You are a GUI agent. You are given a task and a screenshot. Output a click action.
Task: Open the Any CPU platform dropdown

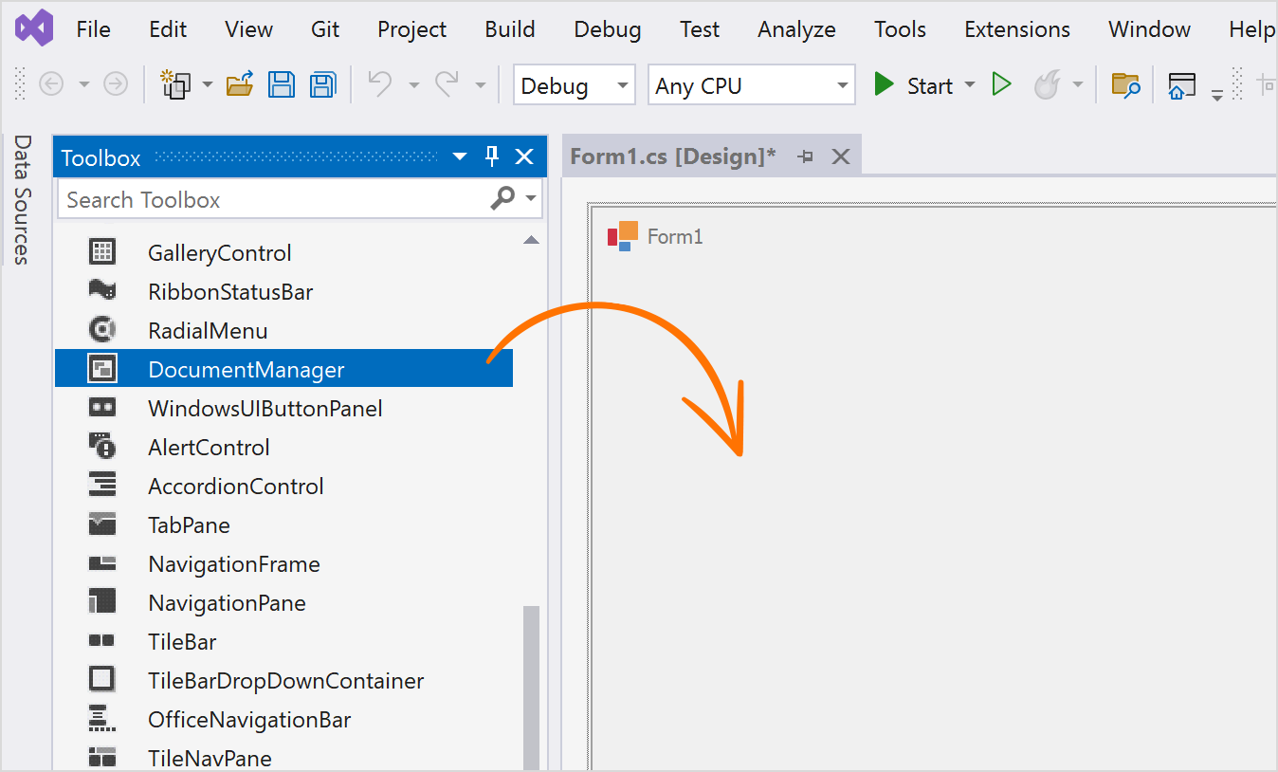(x=751, y=85)
